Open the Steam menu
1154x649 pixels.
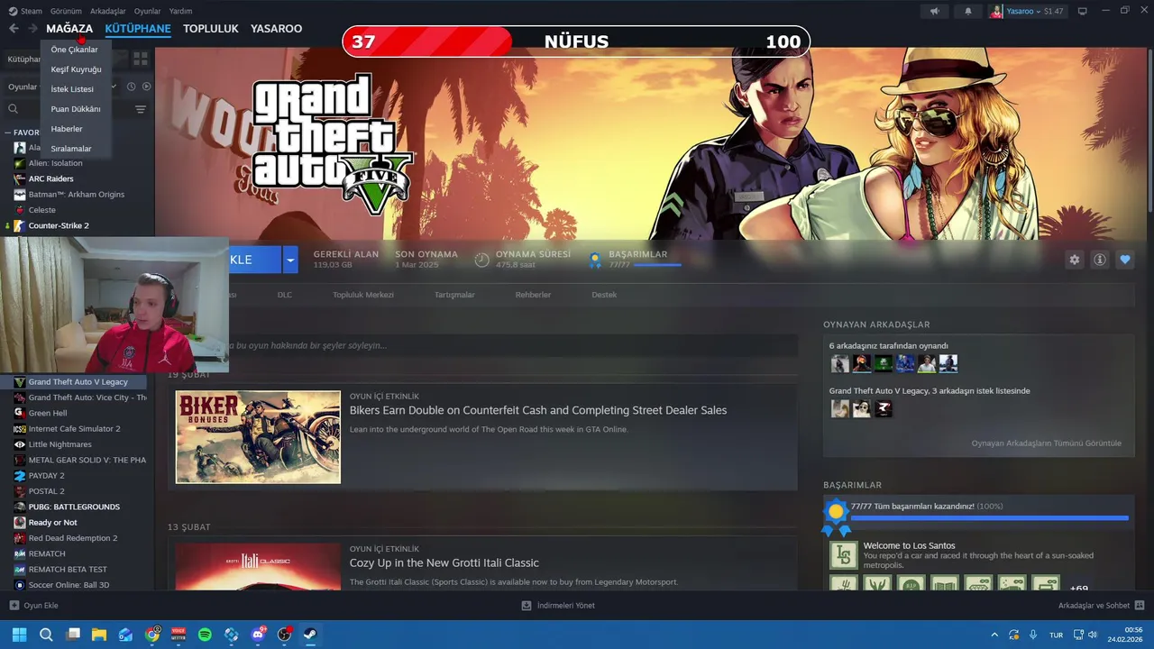point(25,11)
